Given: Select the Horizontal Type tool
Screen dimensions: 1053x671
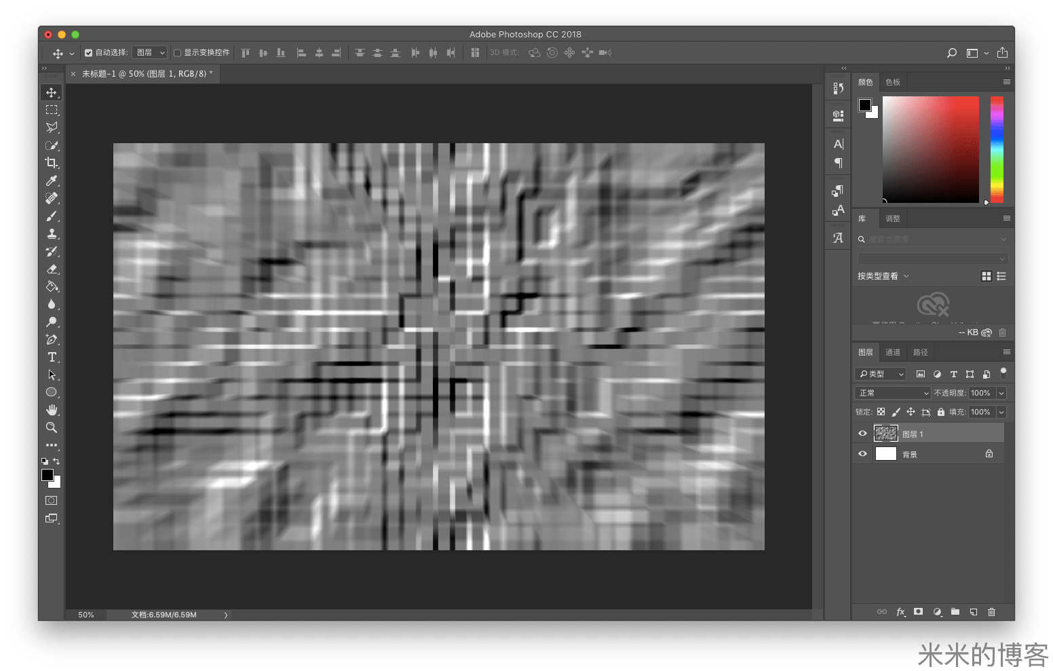Looking at the screenshot, I should (52, 357).
